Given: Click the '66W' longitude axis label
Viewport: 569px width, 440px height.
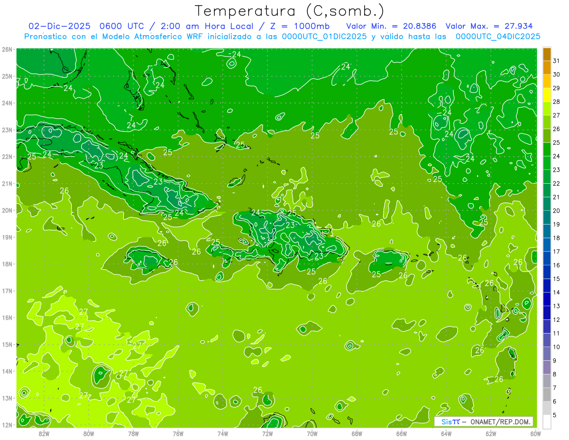Looking at the screenshot, I should coord(401,433).
